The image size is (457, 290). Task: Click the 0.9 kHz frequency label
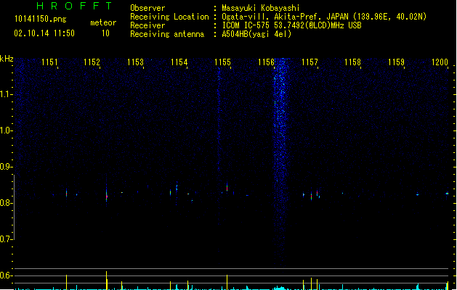tap(6, 167)
